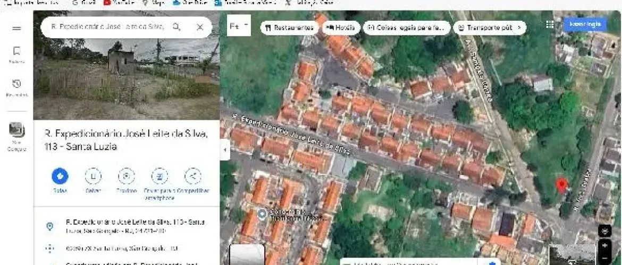Click the Salvar place button

coord(93,176)
